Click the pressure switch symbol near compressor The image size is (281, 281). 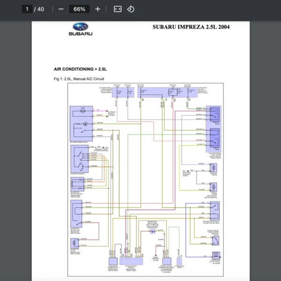[x=215, y=240]
